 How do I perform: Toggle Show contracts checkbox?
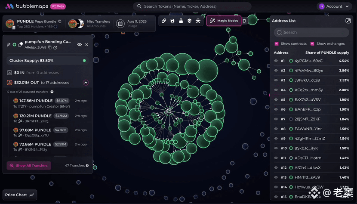click(277, 43)
